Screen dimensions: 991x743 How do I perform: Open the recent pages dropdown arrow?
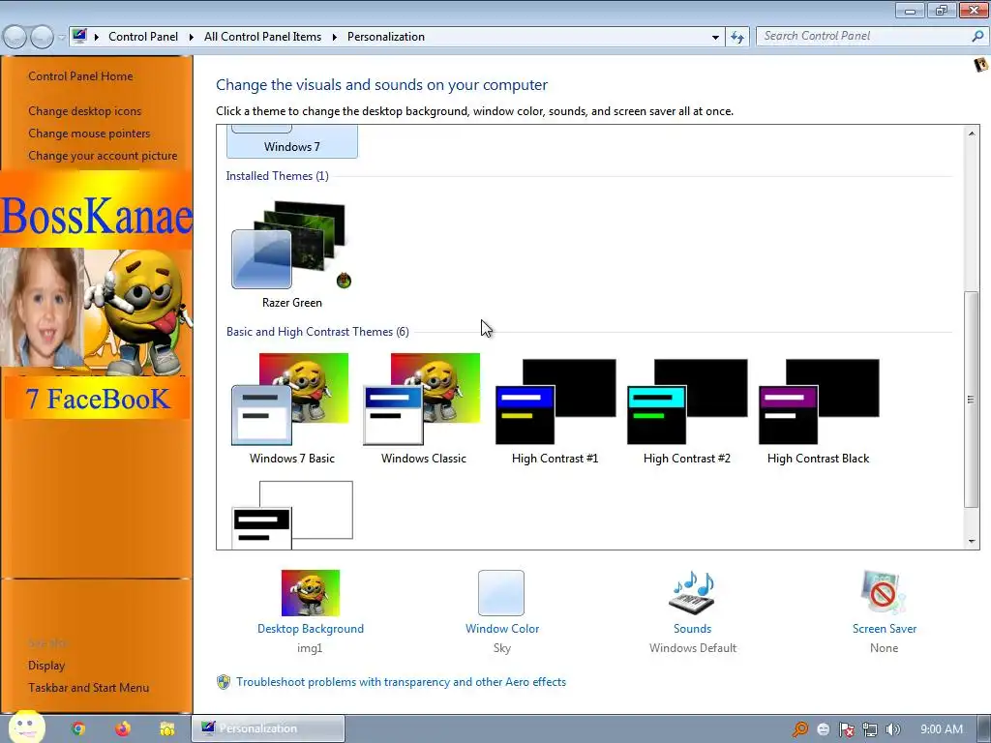(x=61, y=38)
